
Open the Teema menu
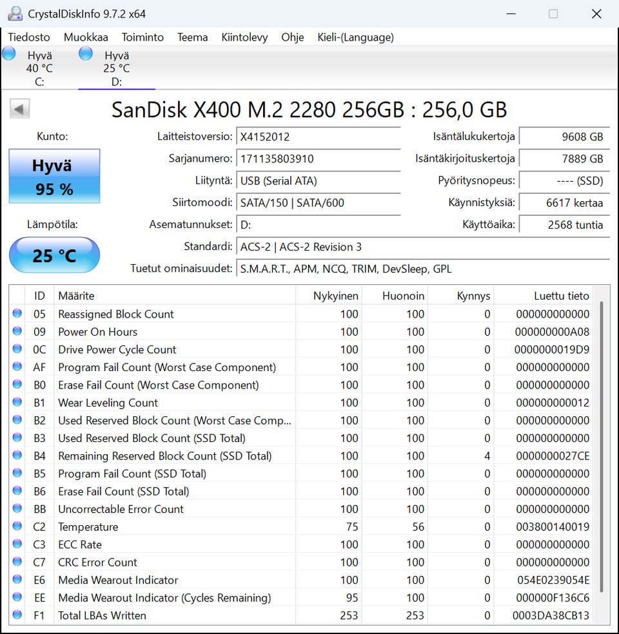click(x=193, y=37)
